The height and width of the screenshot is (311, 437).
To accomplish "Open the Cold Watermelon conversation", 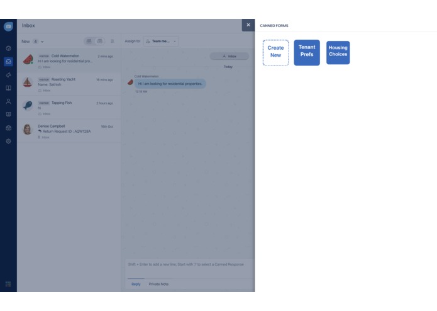I will (69, 61).
